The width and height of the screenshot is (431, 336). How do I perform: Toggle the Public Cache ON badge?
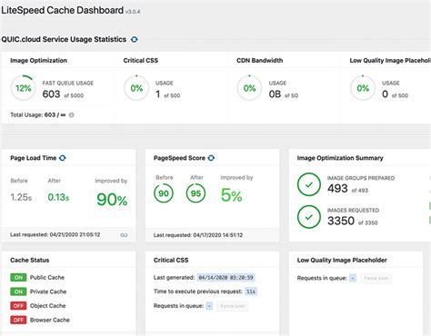tap(18, 277)
